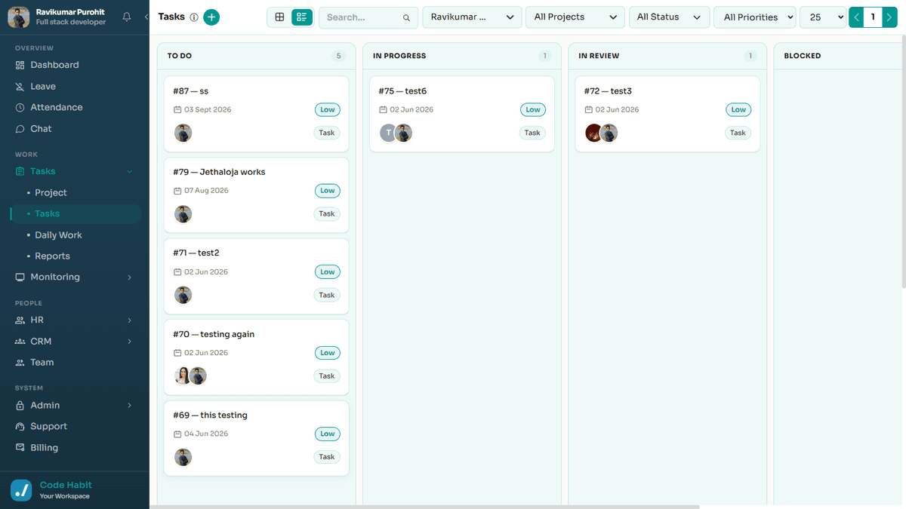Go to the previous page arrow
Image resolution: width=906 pixels, height=509 pixels.
(856, 17)
